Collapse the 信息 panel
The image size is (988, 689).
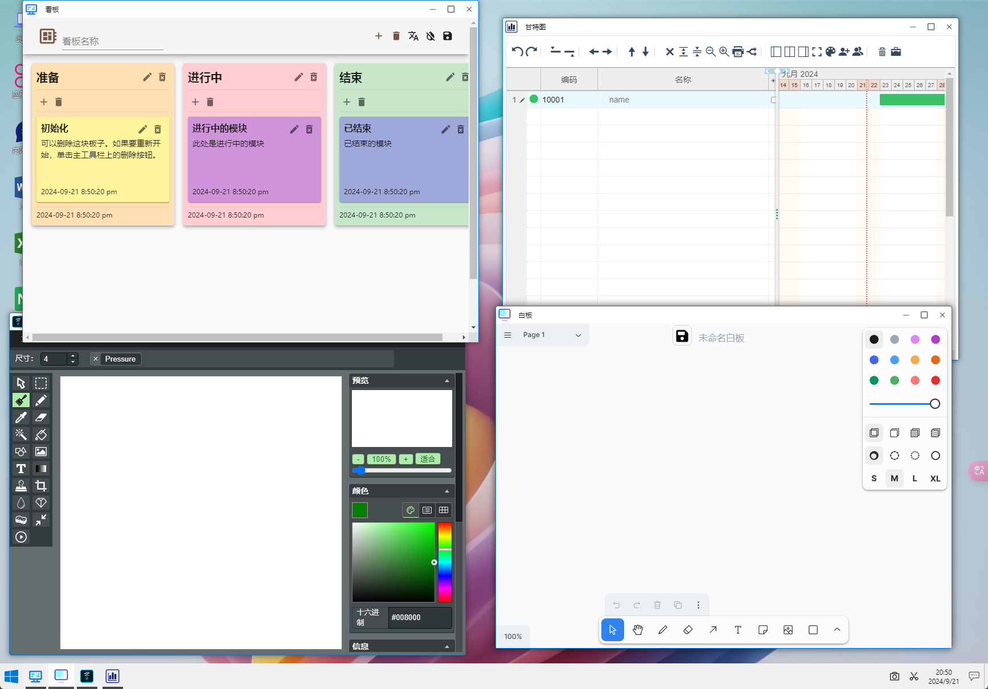pos(447,646)
